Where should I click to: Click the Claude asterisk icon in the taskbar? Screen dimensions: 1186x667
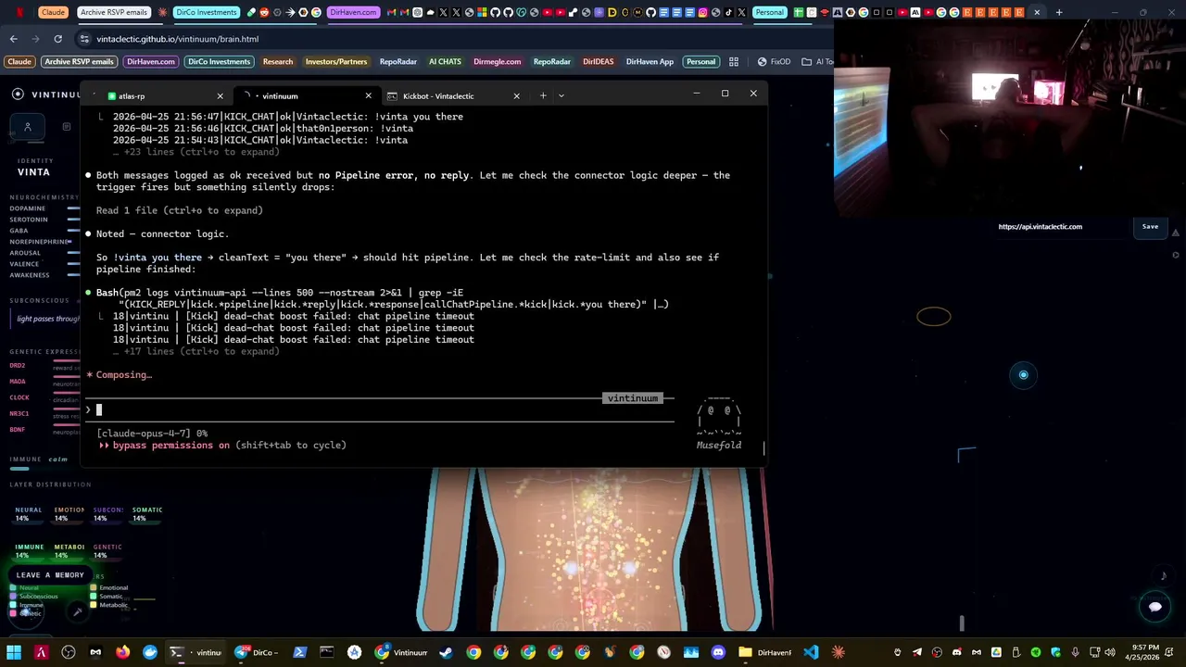click(839, 652)
